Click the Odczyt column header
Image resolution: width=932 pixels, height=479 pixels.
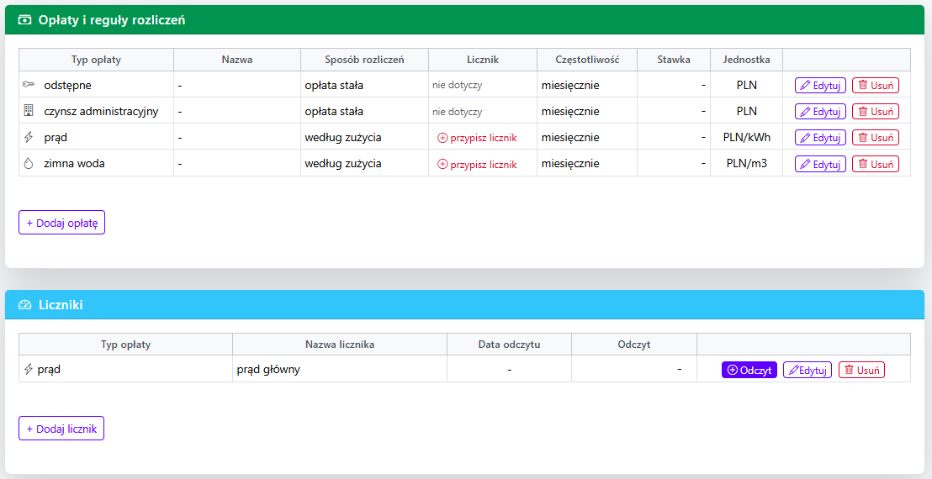[633, 345]
